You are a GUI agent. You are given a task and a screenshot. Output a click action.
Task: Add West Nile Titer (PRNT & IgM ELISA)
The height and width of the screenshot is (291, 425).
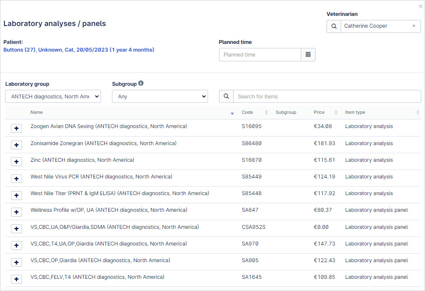point(17,195)
